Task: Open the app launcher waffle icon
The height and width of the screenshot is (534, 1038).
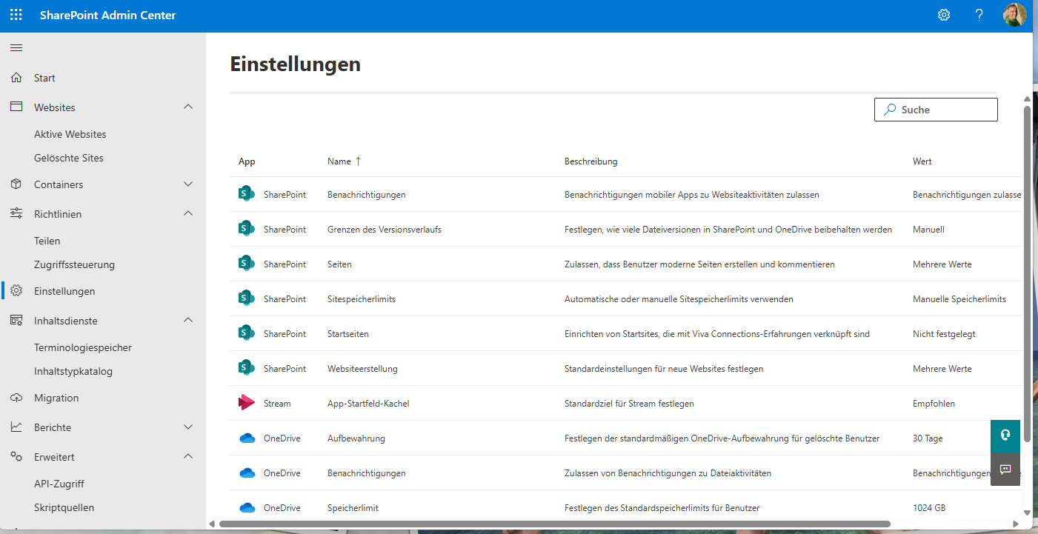Action: [x=16, y=15]
